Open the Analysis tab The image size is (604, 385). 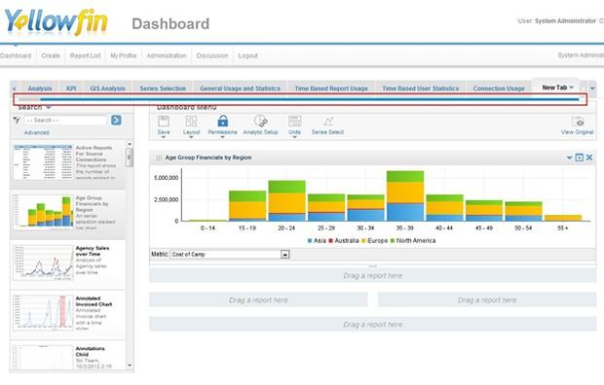tap(40, 88)
